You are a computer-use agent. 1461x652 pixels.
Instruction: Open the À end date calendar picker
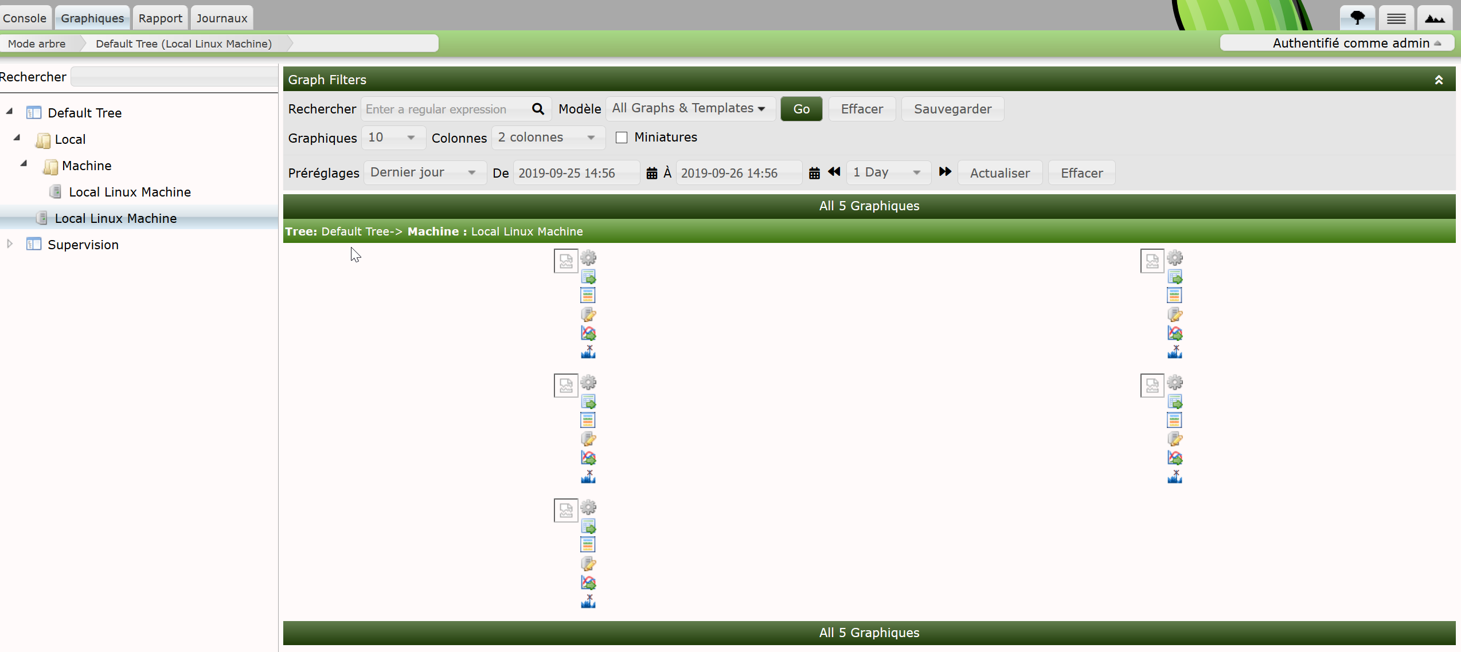coord(814,173)
